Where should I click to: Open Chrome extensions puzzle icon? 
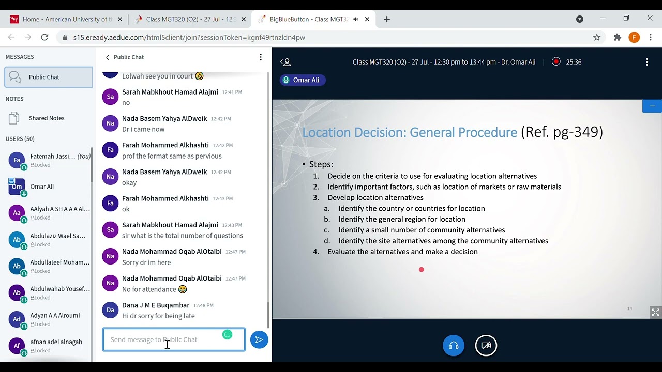point(618,37)
